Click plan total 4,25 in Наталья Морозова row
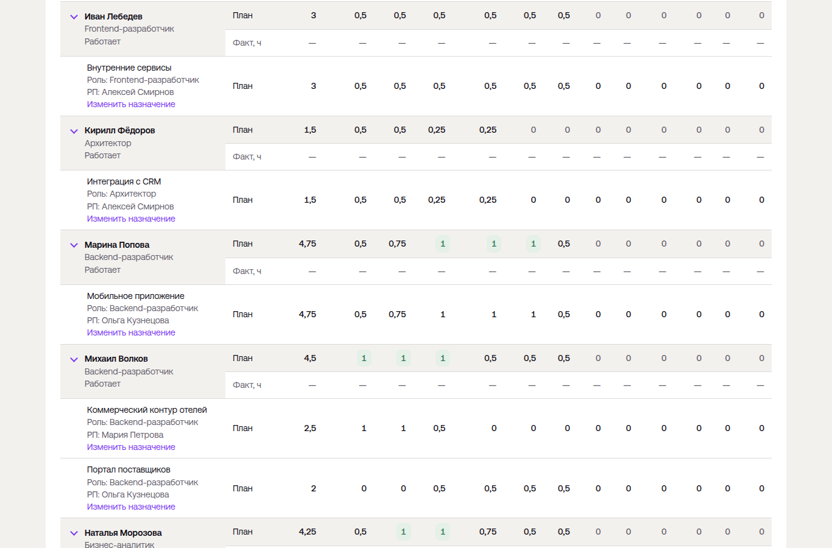Image resolution: width=832 pixels, height=548 pixels. click(x=308, y=532)
